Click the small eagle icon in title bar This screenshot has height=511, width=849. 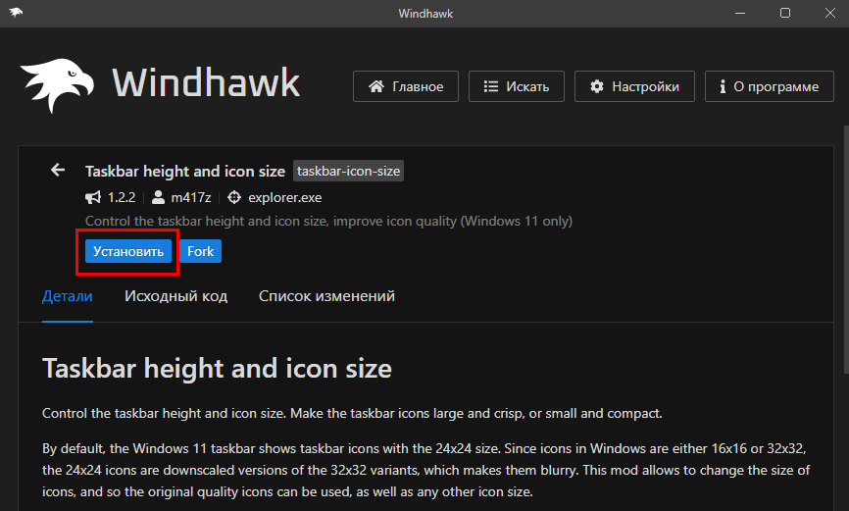pyautogui.click(x=16, y=13)
